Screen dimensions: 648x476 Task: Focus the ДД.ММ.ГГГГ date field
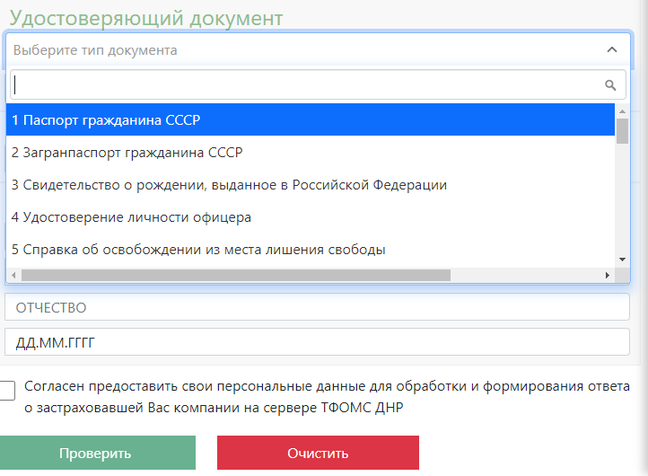point(317,342)
